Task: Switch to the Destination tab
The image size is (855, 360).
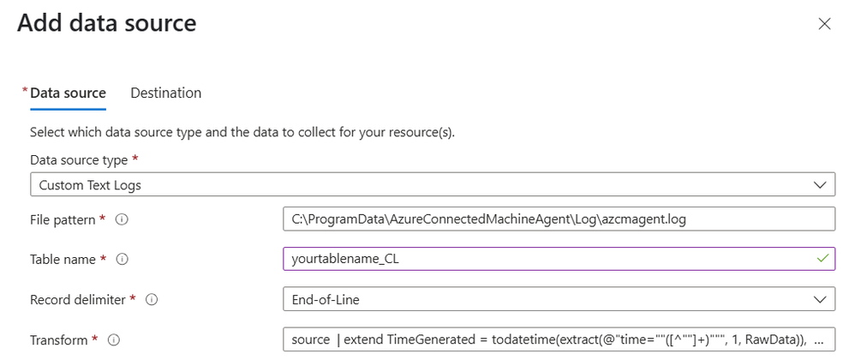Action: click(x=165, y=93)
